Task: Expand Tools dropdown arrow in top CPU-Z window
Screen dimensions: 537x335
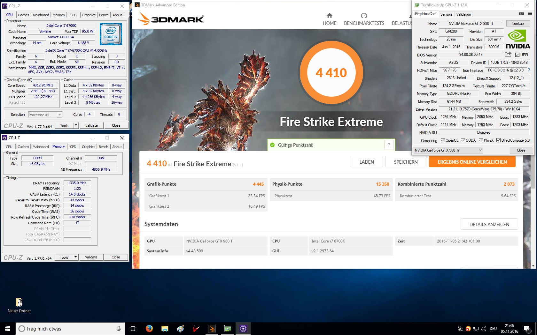Action: click(76, 125)
